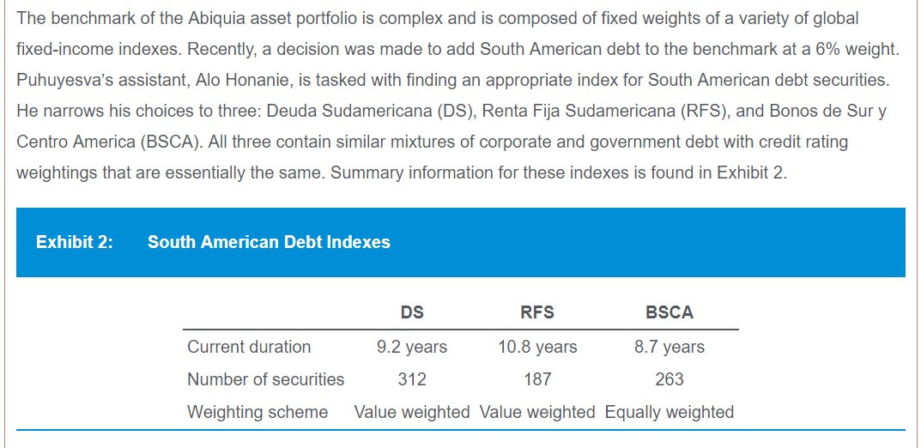
Task: Click the Exhibit 2 label
Action: pos(74,242)
